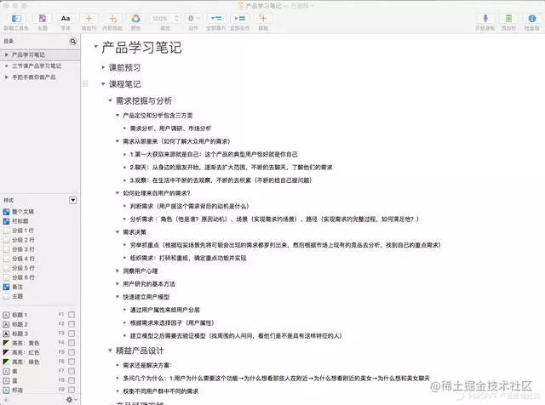The image size is (545, 405).
Task: Click the note icon beside 课程笔记
Action: [x=85, y=83]
